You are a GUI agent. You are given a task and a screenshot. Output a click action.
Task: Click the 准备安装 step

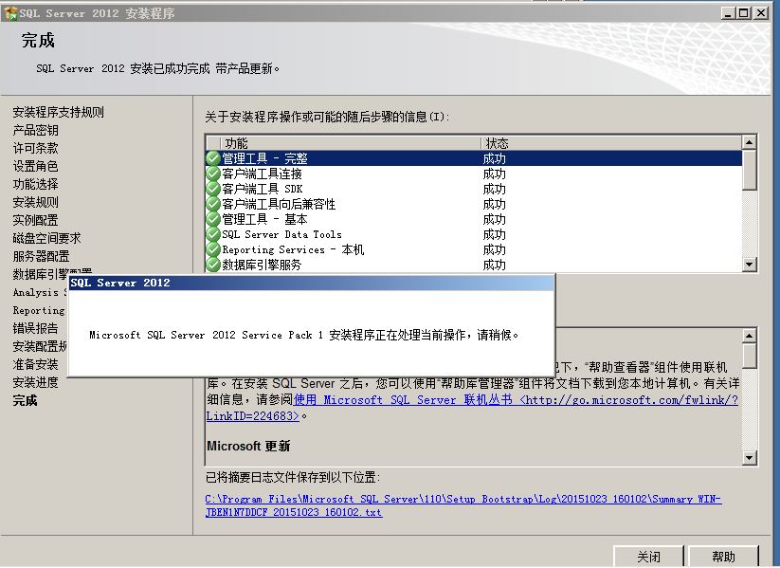click(35, 364)
